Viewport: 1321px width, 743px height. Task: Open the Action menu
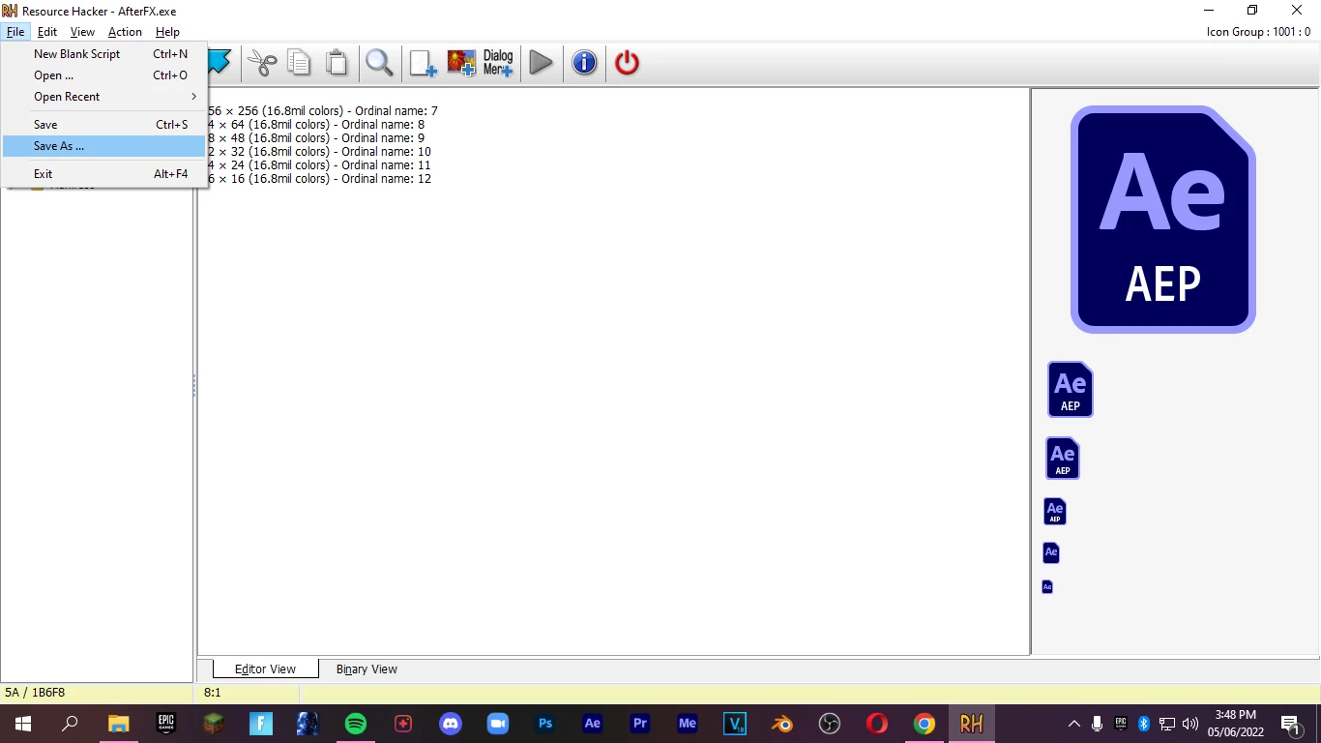point(125,32)
